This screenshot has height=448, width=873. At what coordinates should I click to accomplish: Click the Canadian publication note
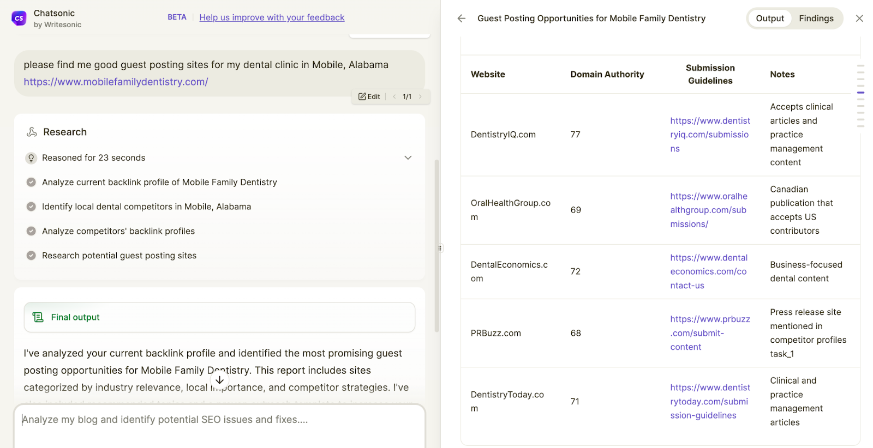tap(802, 210)
